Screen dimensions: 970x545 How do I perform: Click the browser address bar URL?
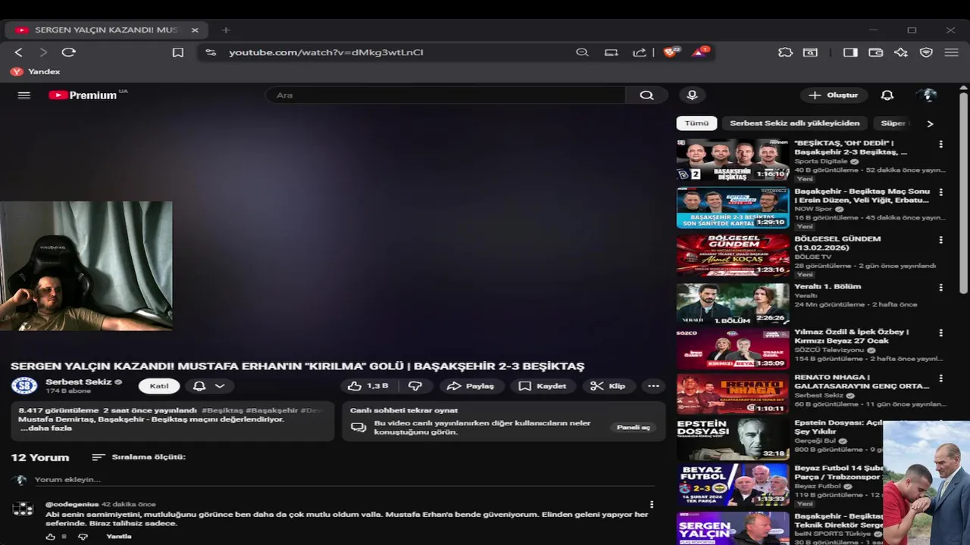point(326,52)
